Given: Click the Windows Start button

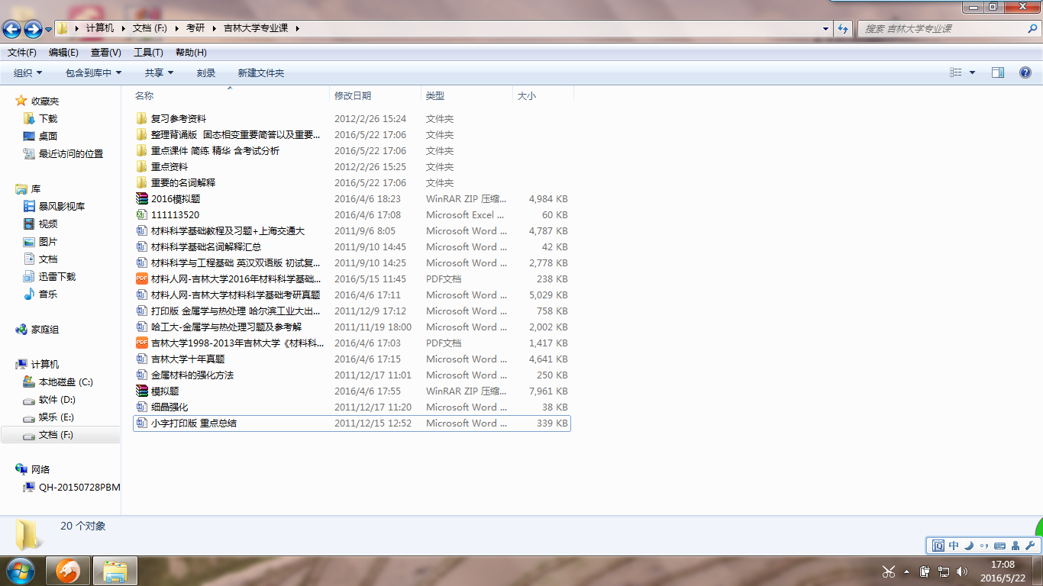Looking at the screenshot, I should click(x=21, y=571).
